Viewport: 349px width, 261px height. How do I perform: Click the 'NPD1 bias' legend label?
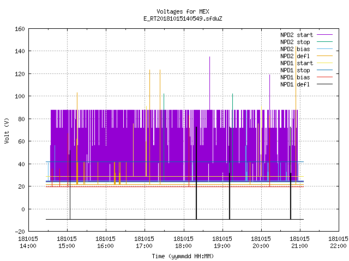point(295,77)
